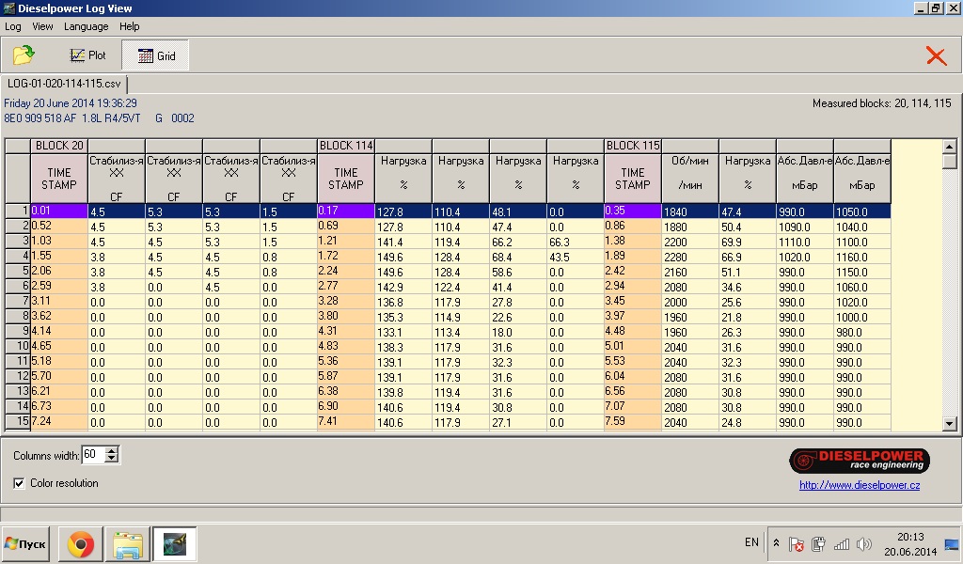Switch to Plot view
The height and width of the screenshot is (564, 963).
pyautogui.click(x=87, y=55)
